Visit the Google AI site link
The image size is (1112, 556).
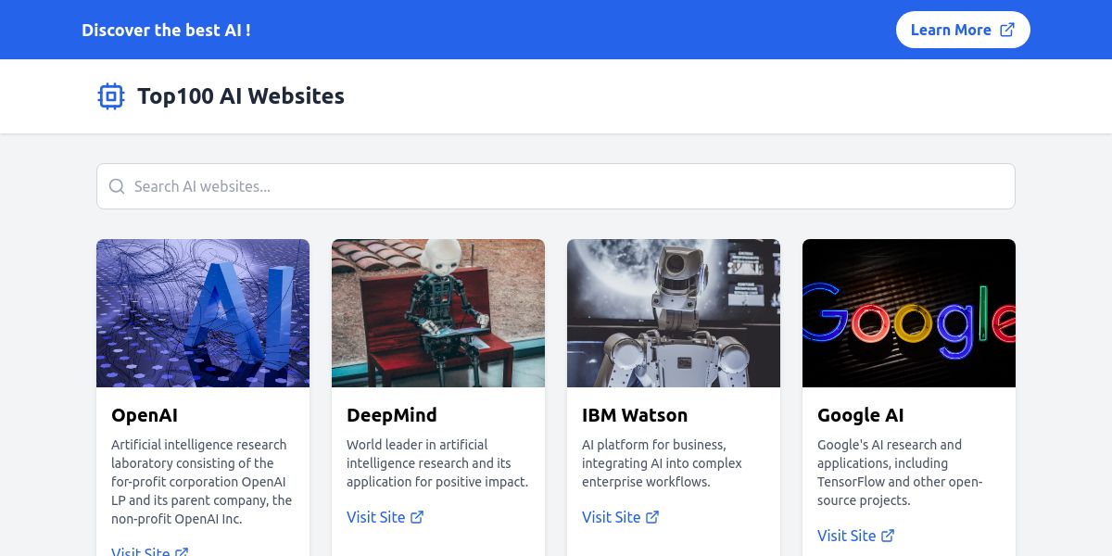(x=856, y=536)
